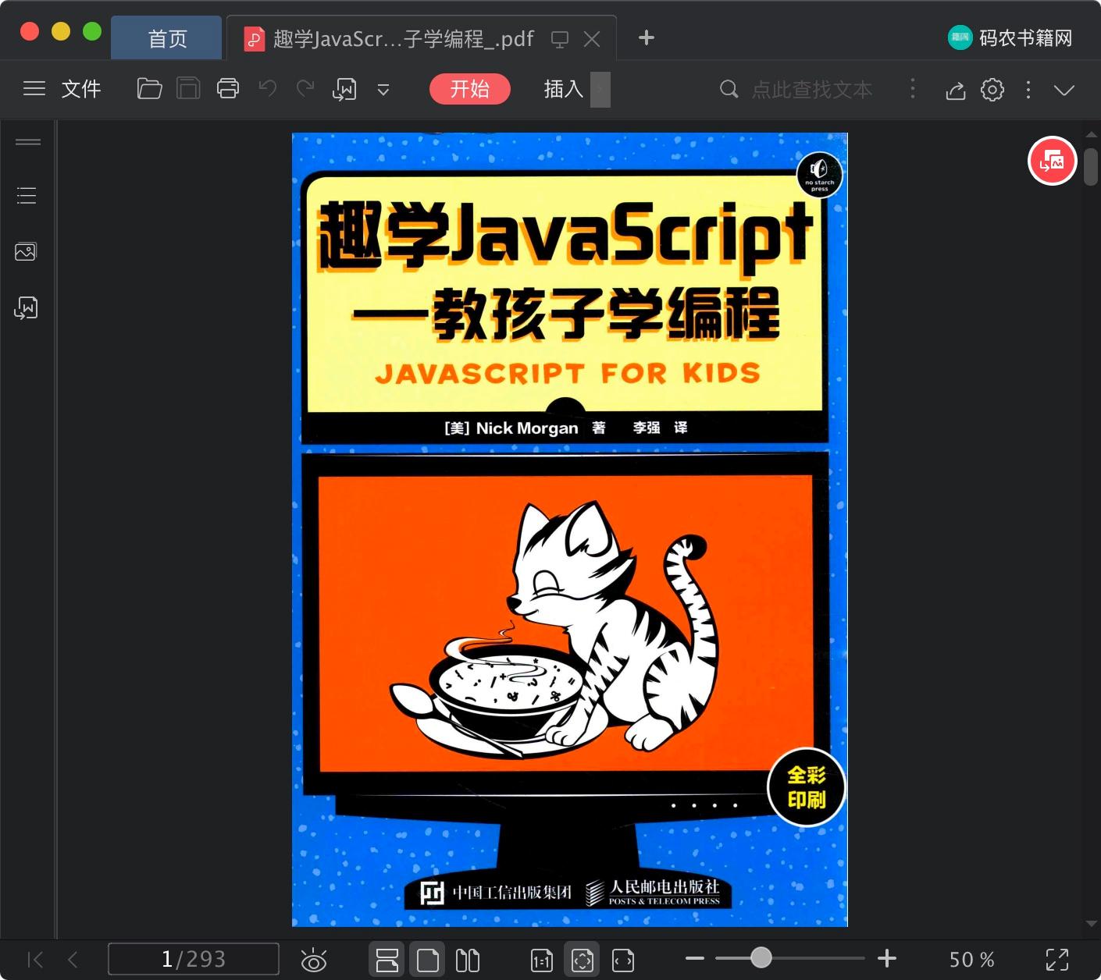1101x980 pixels.
Task: Click the tab display screen icon
Action: pos(560,39)
